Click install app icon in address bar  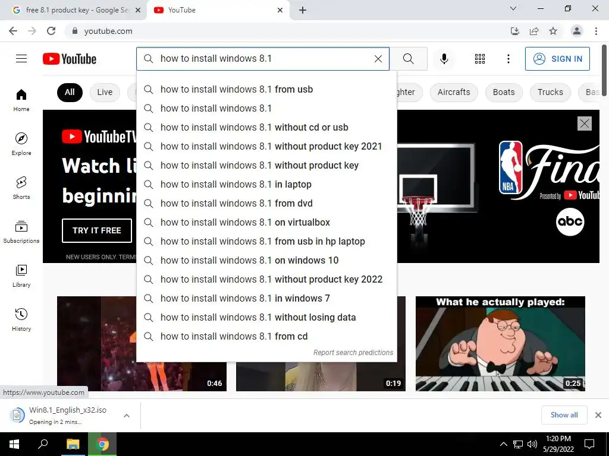click(x=515, y=31)
